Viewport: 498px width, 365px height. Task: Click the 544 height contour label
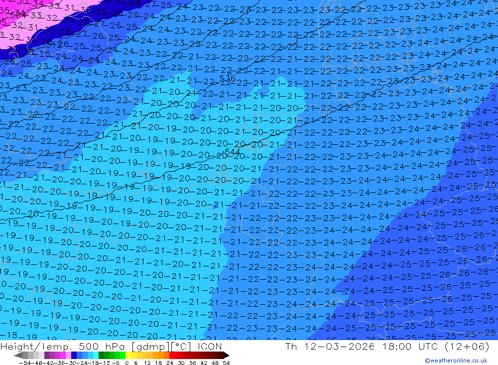click(232, 152)
